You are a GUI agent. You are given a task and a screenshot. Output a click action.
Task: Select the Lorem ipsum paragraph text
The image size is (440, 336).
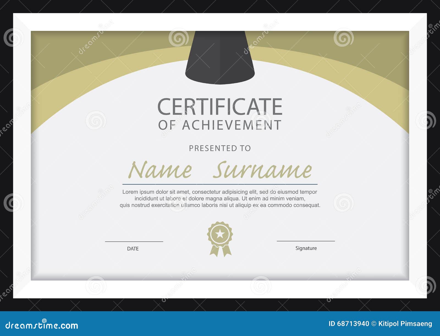point(220,198)
